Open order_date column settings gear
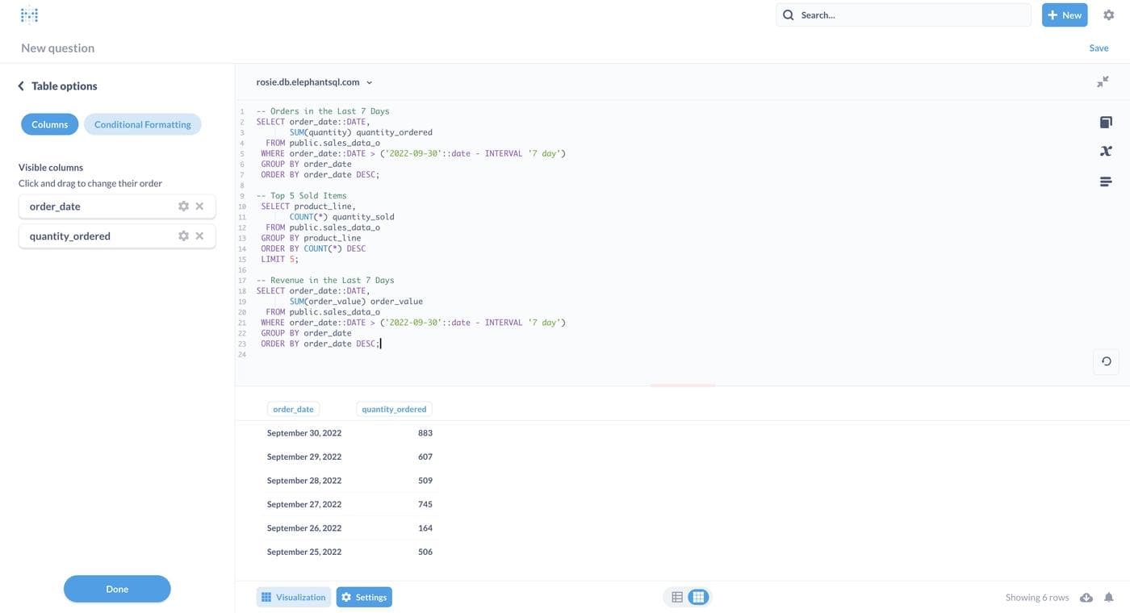Image resolution: width=1130 pixels, height=613 pixels. (183, 206)
